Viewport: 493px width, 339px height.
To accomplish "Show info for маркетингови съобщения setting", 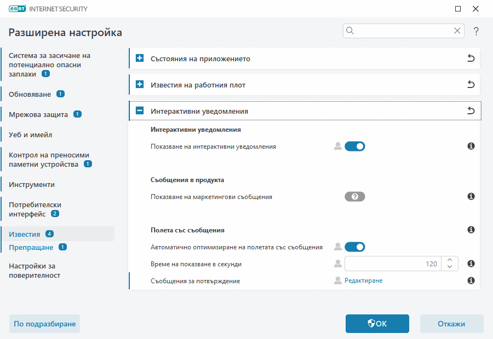I will pos(471,196).
